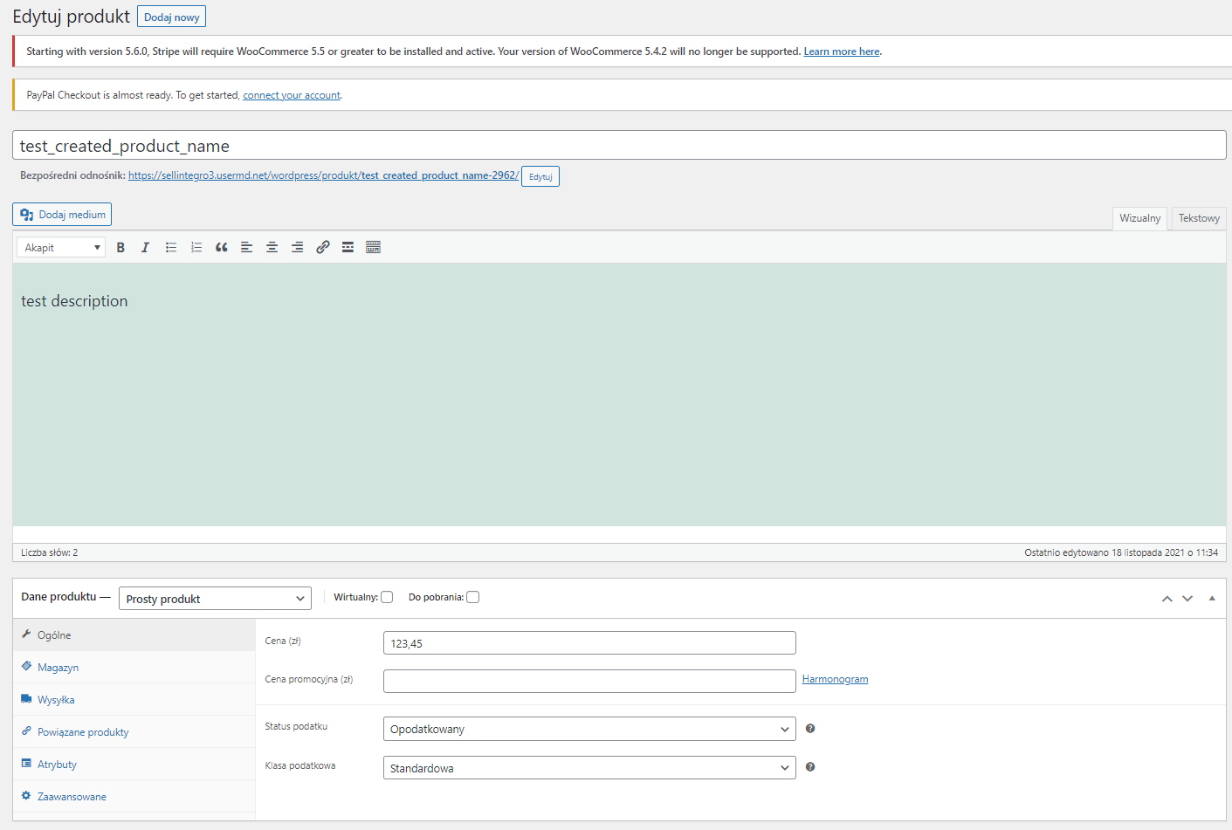Follow the Learn more here link
The image size is (1232, 830).
pyautogui.click(x=842, y=51)
